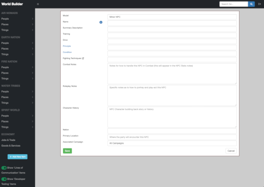Click the Combat Notes text area
This screenshot has width=264, height=187.
[172, 74]
